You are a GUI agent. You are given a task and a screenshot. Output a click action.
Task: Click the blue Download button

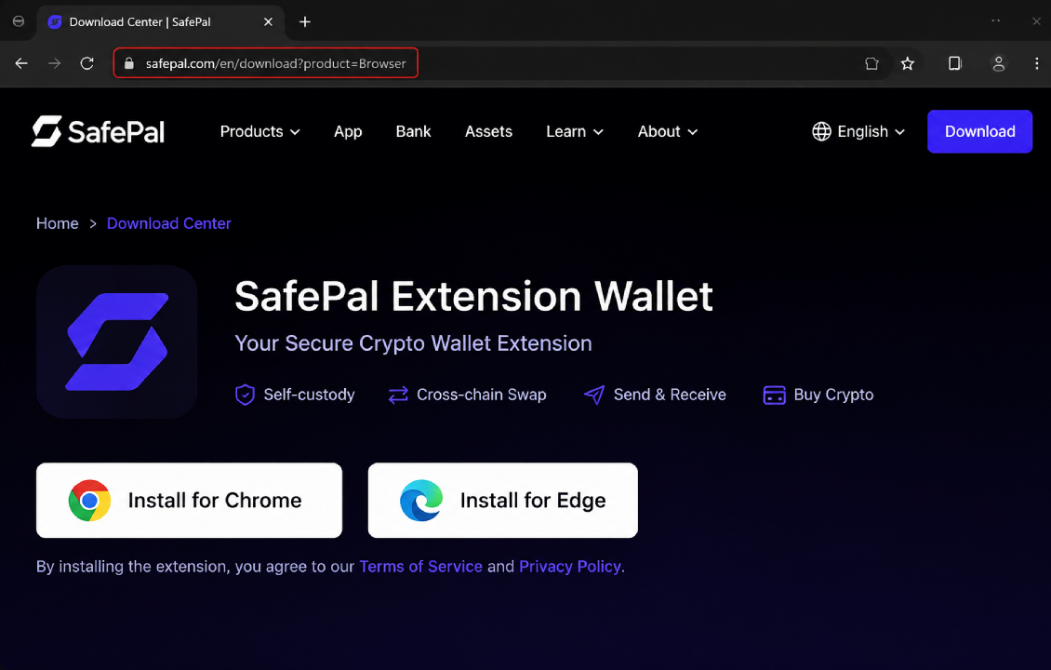(x=979, y=131)
